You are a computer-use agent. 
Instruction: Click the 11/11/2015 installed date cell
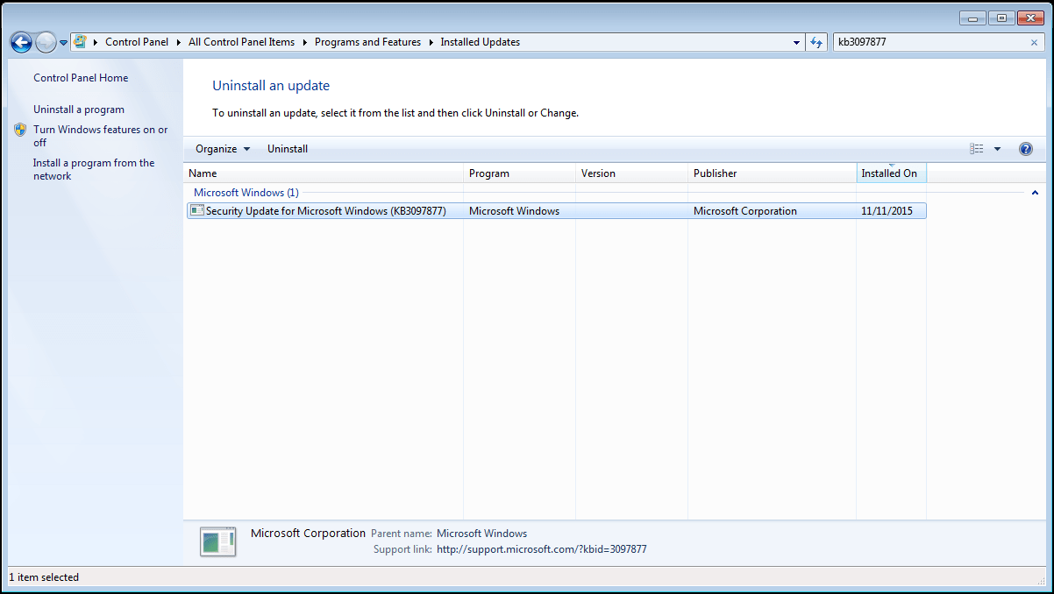[887, 211]
